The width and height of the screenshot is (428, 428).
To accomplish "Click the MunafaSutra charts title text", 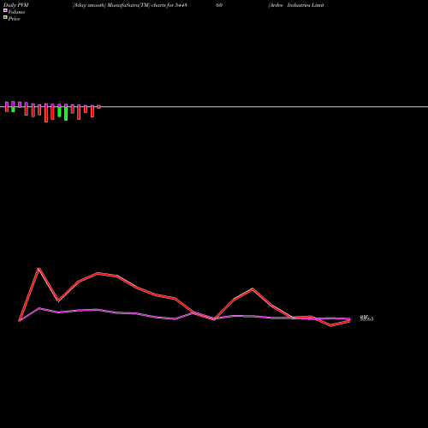I will pyautogui.click(x=130, y=5).
